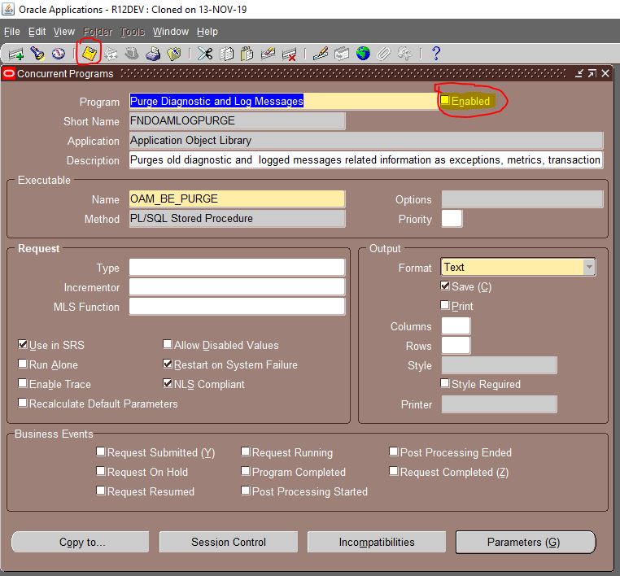Click the Incrementor field

(237, 287)
